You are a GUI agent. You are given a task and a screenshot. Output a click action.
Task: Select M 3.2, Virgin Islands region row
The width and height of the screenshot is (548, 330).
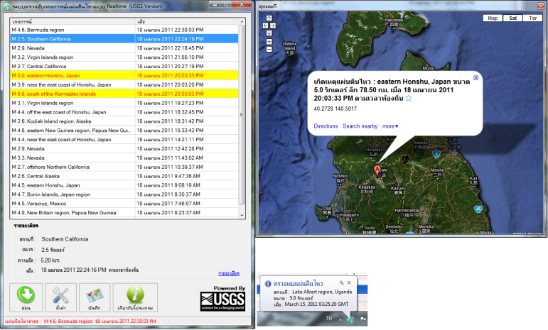point(124,57)
